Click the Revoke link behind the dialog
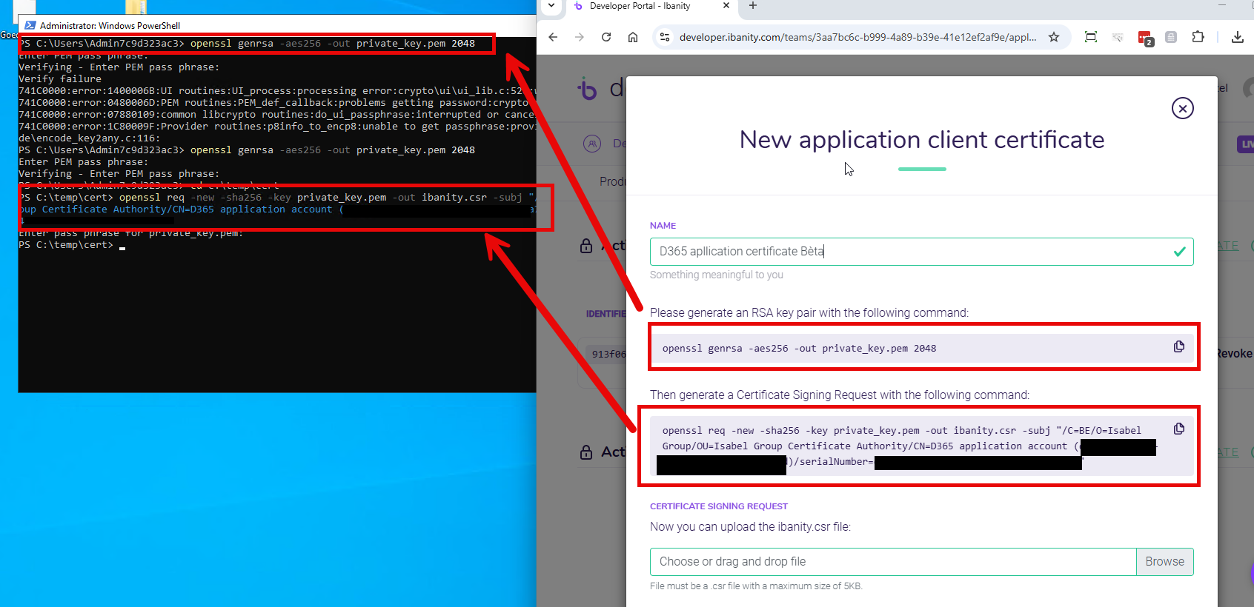The width and height of the screenshot is (1254, 607). [x=1235, y=354]
